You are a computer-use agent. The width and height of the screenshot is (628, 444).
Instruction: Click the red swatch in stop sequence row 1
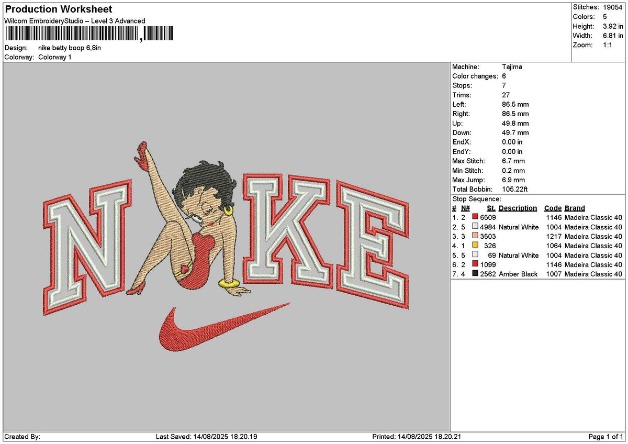pos(475,217)
